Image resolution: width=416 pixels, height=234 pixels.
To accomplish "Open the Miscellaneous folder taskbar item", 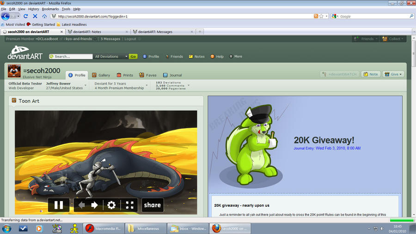I will point(146,228).
